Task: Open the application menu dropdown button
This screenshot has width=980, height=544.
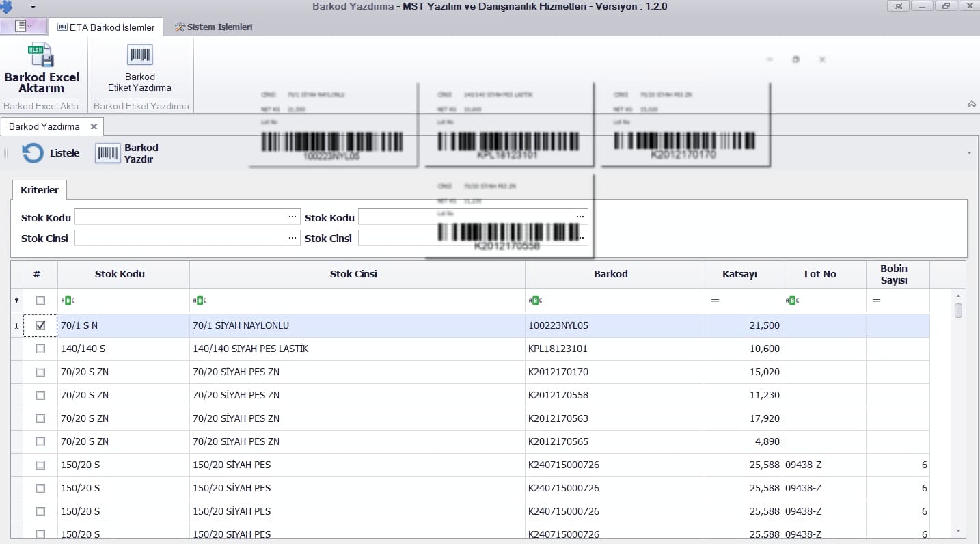Action: point(23,27)
